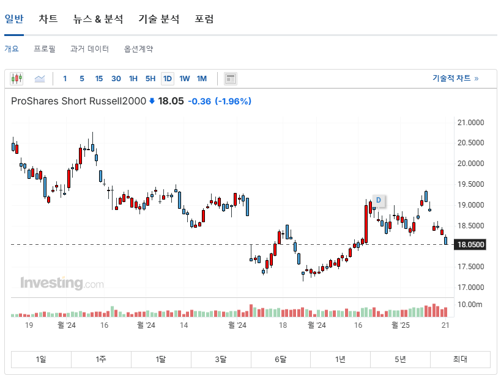Click the 21 date label on time axis
501x384 pixels.
tap(445, 325)
